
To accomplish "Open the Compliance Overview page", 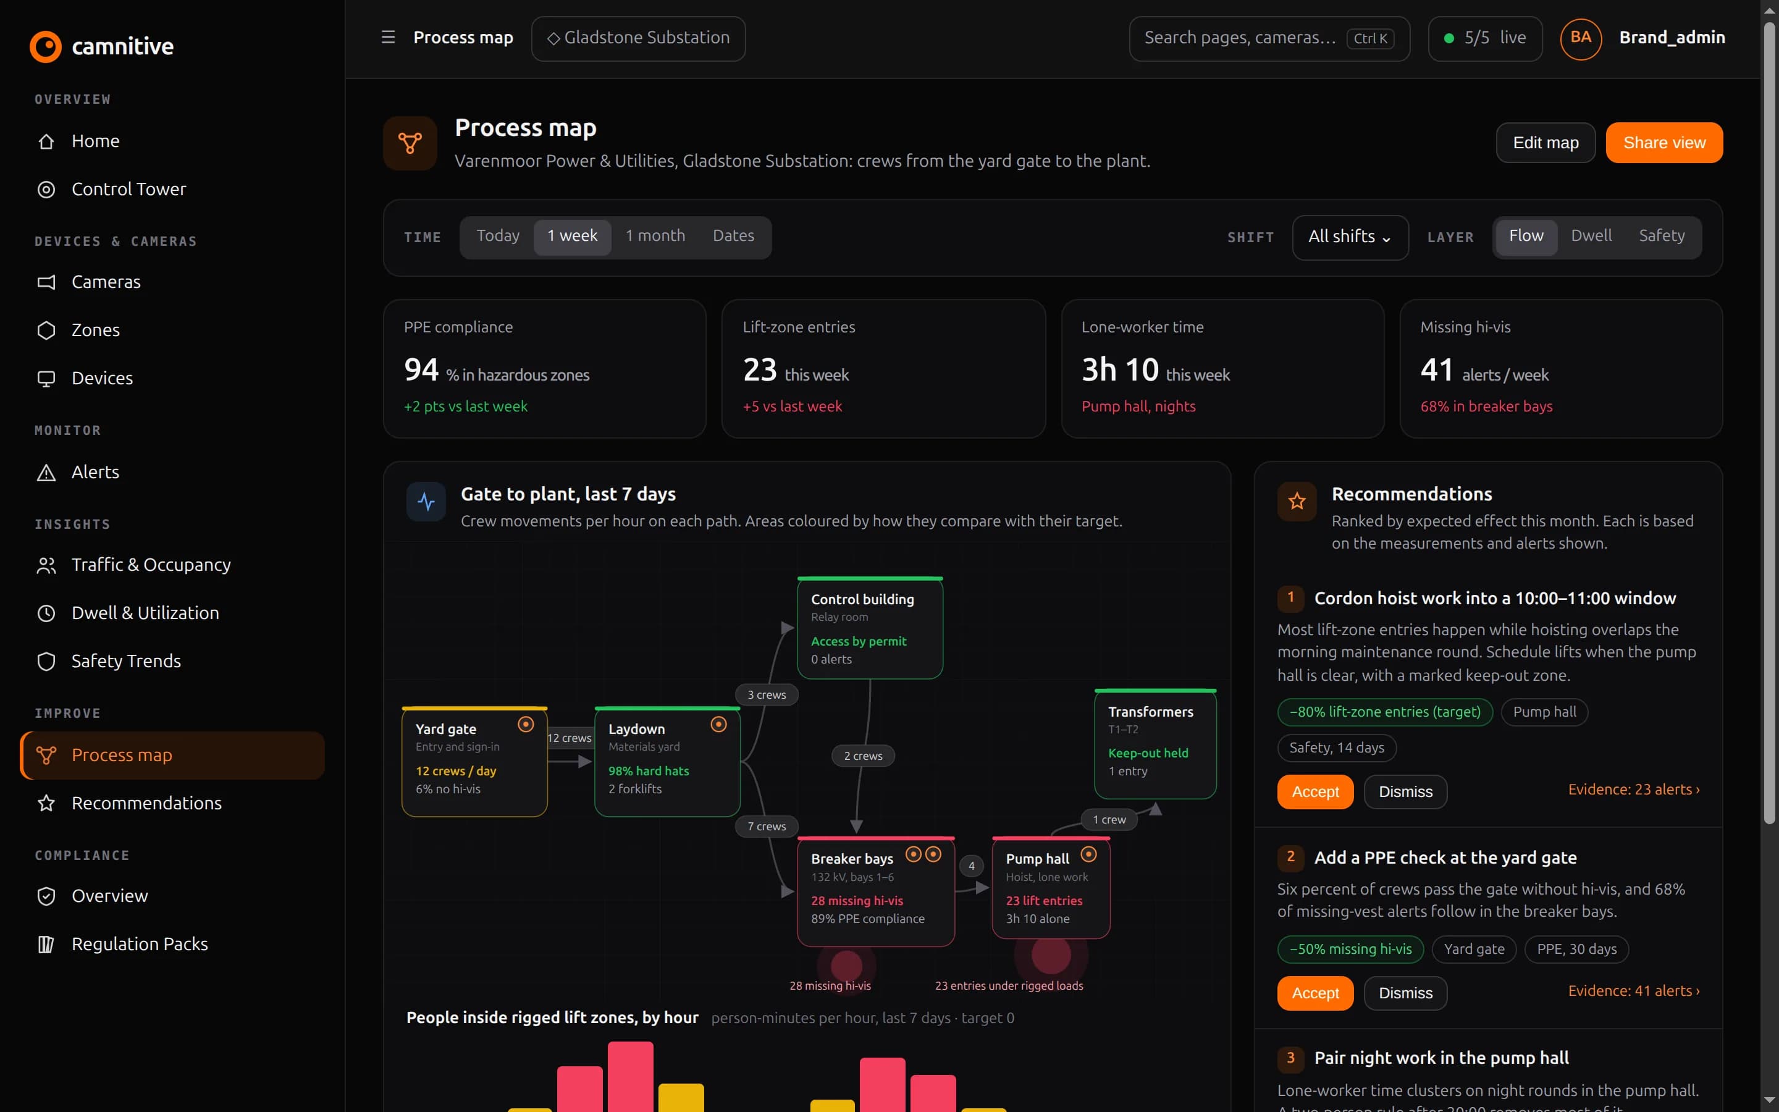I will [x=172, y=896].
